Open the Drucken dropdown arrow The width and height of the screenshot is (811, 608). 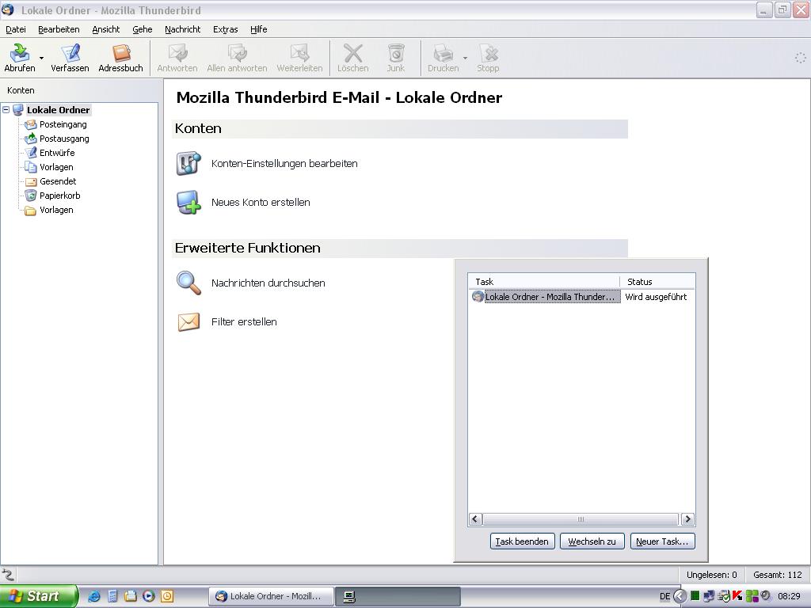(465, 58)
